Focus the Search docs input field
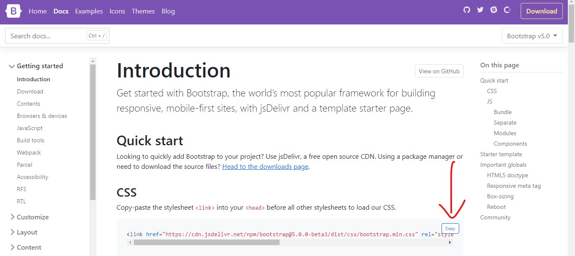This screenshot has width=575, height=256. coord(57,36)
